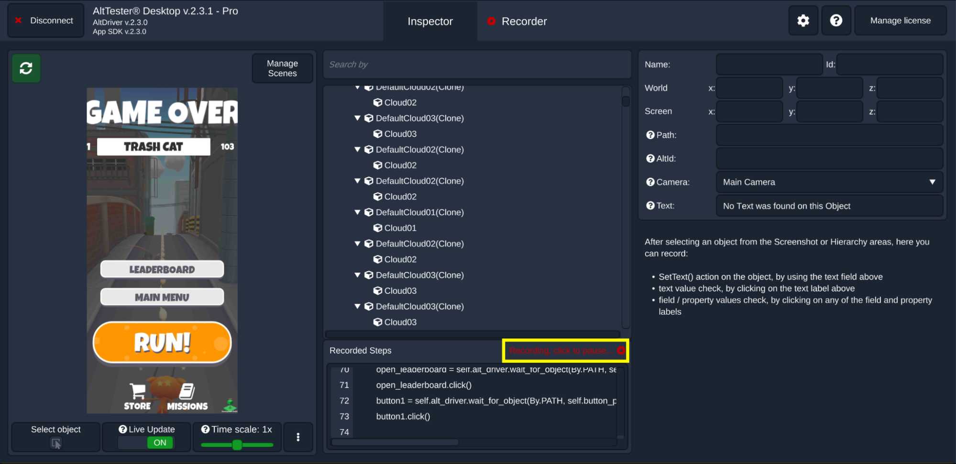
Task: Collapse the DefaultCloud01(Clone) node
Action: (x=357, y=212)
